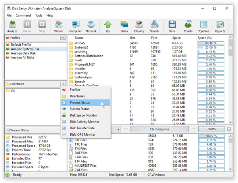This screenshot has width=238, height=183.
Task: Open the Profiles panel dropdown arrow
Action: (x=63, y=38)
